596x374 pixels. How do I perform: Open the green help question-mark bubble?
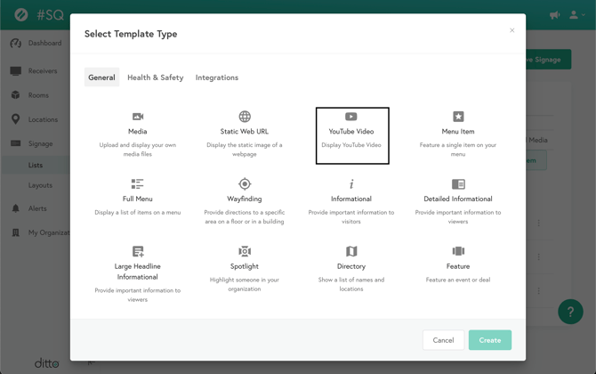pos(570,312)
